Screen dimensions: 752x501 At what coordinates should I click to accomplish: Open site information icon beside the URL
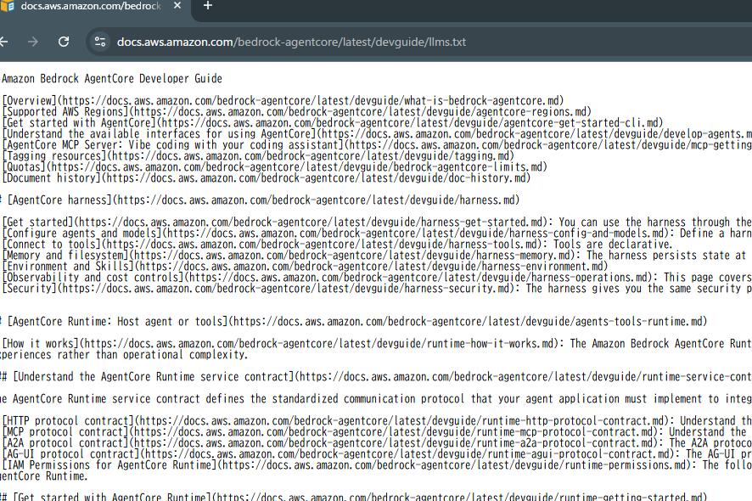point(100,42)
